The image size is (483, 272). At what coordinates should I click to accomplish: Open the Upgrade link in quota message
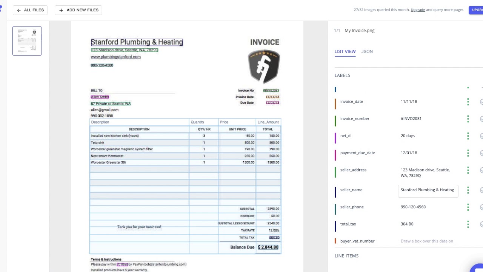418,10
